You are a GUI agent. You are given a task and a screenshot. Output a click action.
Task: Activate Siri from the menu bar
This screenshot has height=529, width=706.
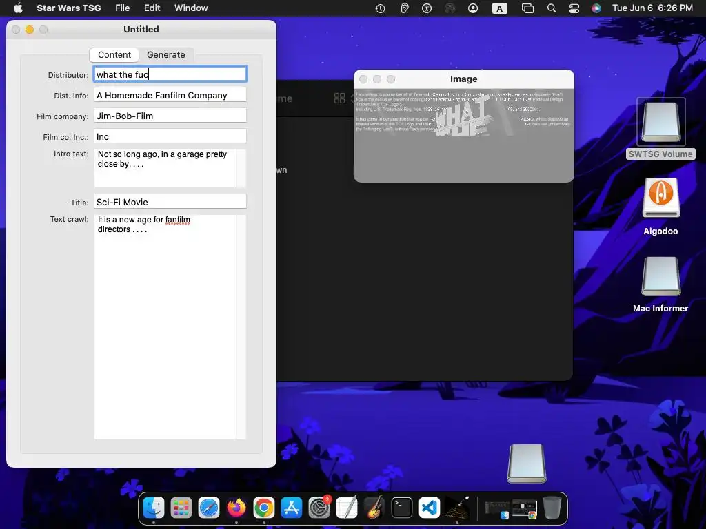596,8
